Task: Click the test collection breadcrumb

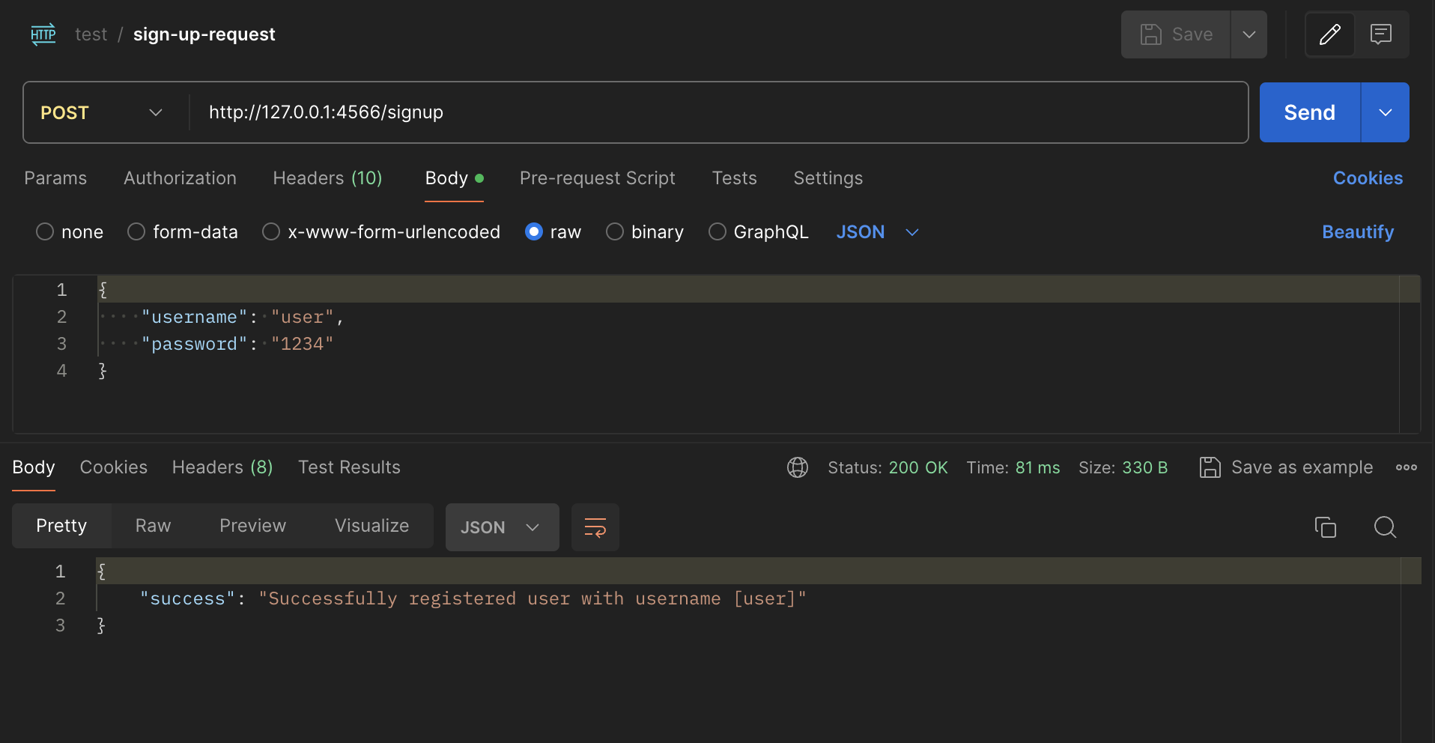Action: click(x=91, y=34)
